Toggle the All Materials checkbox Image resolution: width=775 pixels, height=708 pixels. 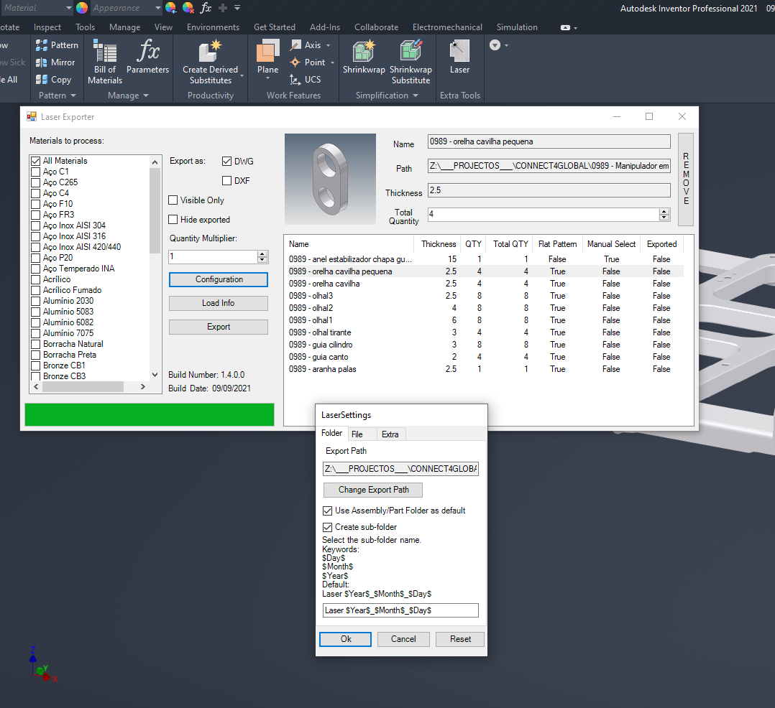(36, 161)
